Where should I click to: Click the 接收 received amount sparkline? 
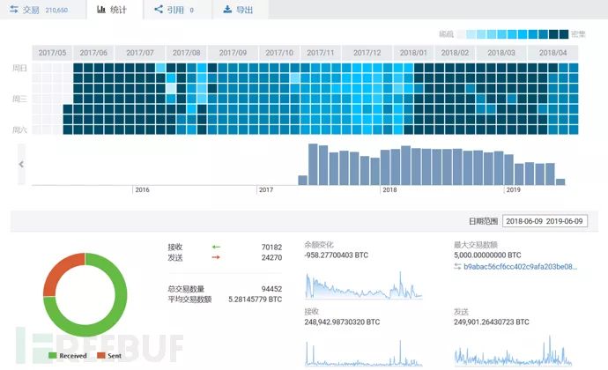pos(363,353)
